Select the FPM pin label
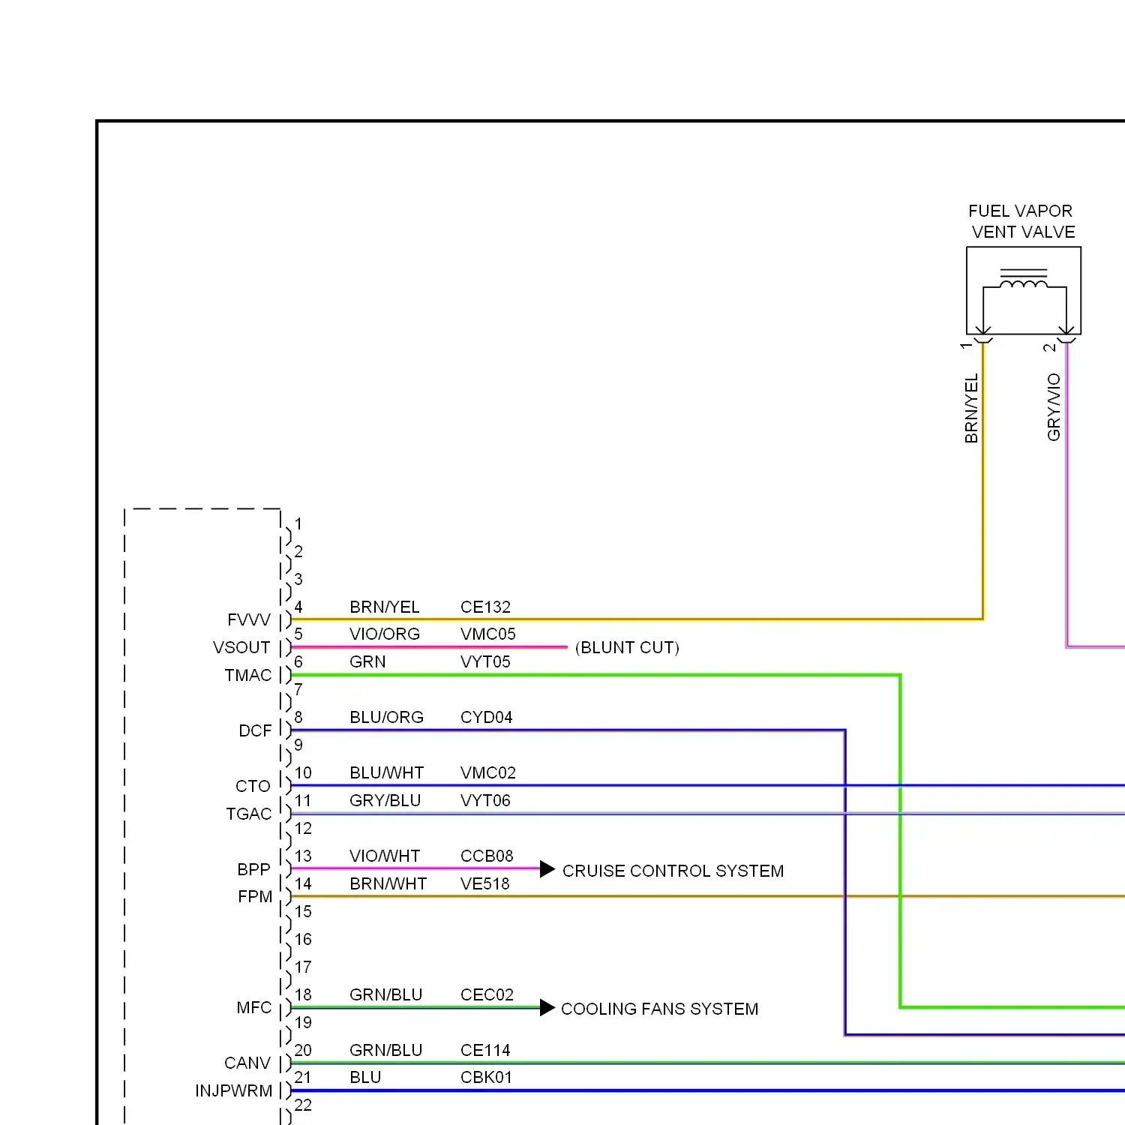Screen dimensions: 1125x1125 (255, 896)
